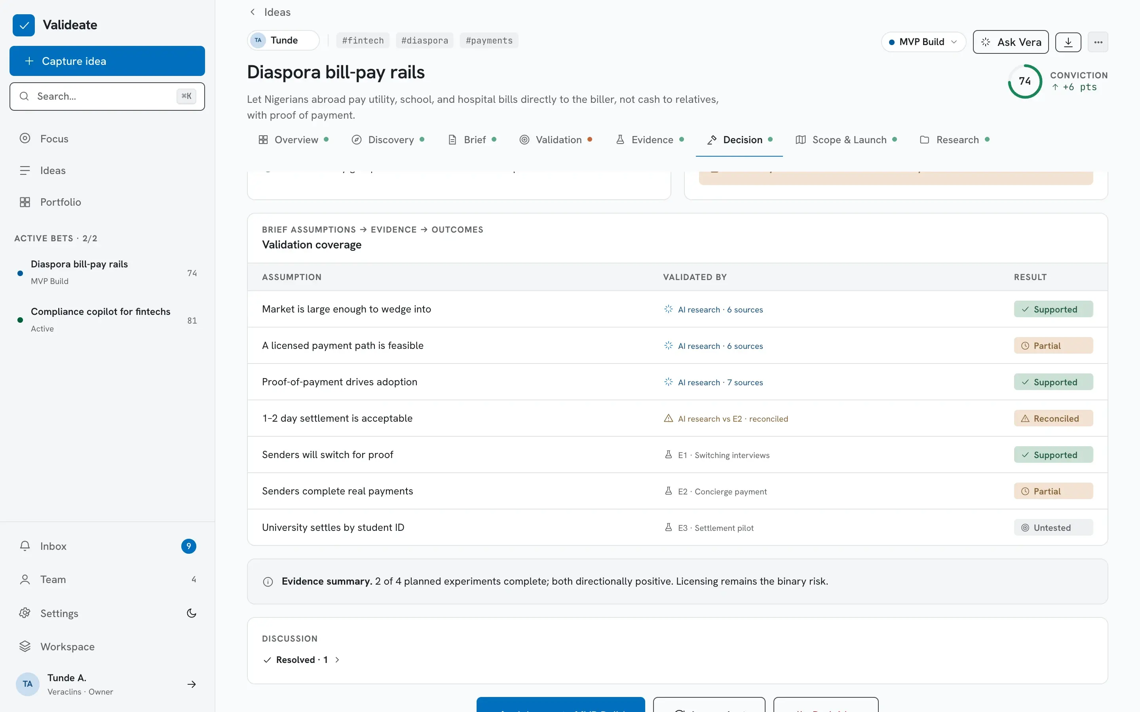Open Compliance copilot for fintechs bet
The width and height of the screenshot is (1140, 712).
(x=107, y=320)
